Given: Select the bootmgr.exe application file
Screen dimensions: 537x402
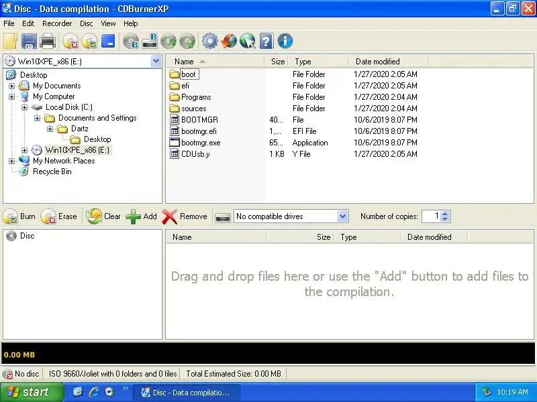Looking at the screenshot, I should pyautogui.click(x=201, y=143).
